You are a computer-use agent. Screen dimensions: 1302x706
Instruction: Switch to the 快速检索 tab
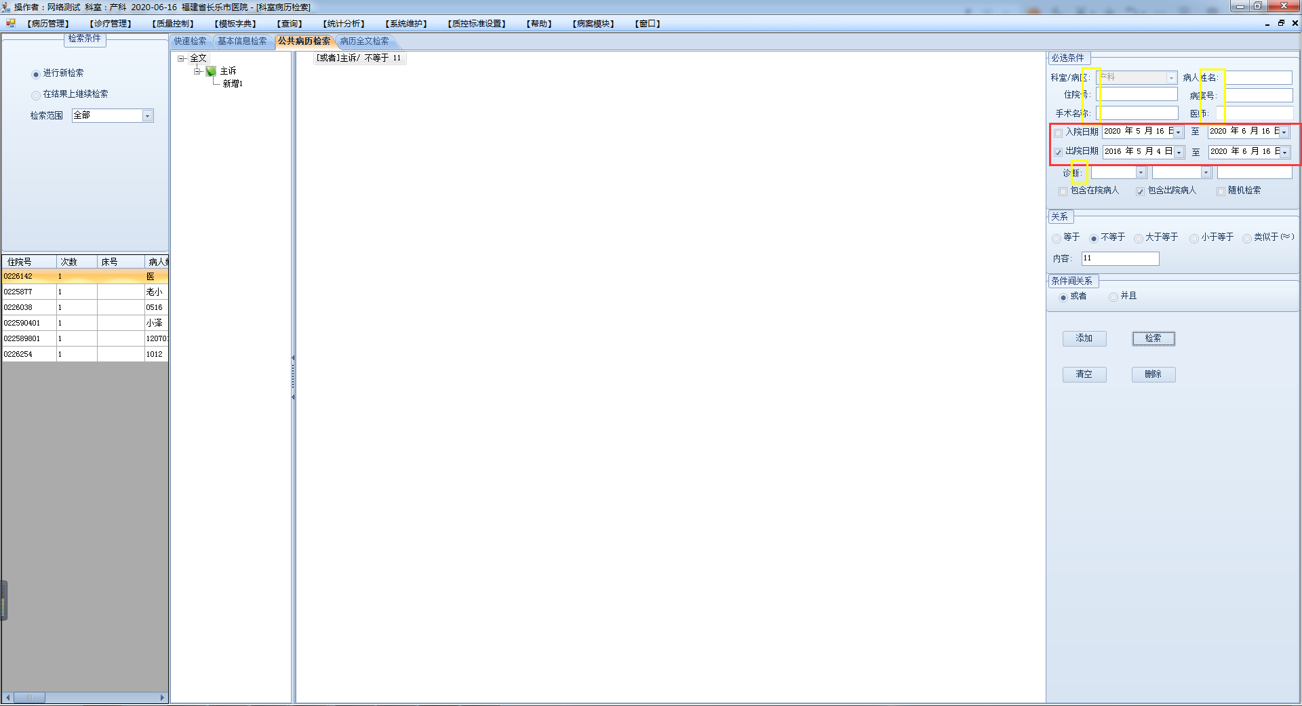coord(191,41)
